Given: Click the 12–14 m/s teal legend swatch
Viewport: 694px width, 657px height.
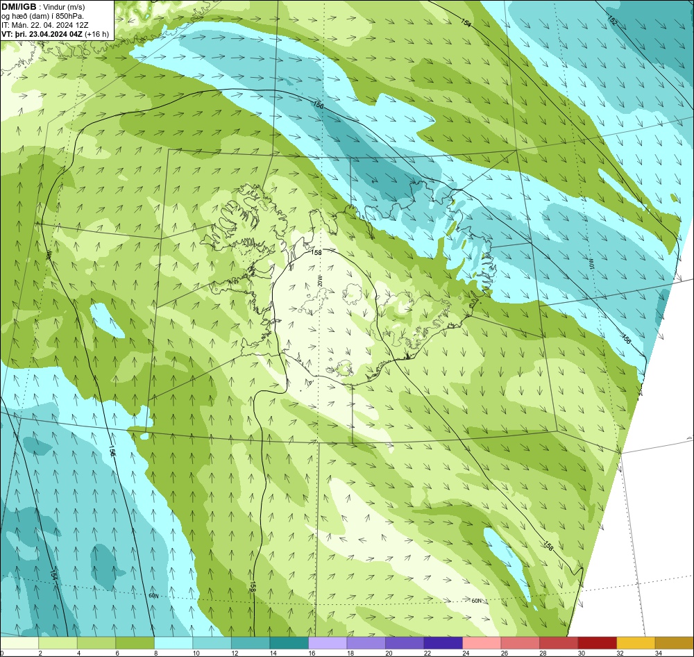Looking at the screenshot, I should click(x=251, y=642).
